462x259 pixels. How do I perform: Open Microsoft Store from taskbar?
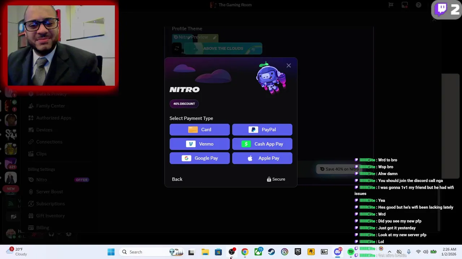(x=218, y=252)
